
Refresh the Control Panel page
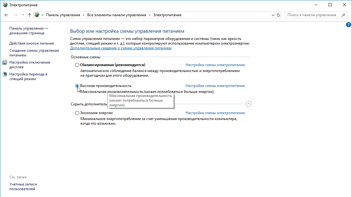pos(278,15)
